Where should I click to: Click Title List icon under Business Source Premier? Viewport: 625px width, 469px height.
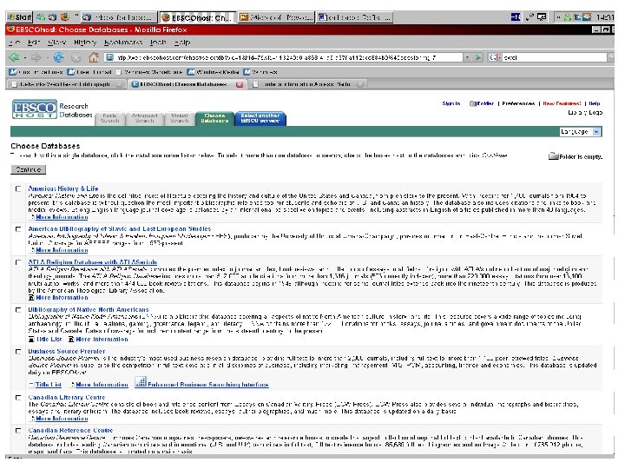tap(31, 385)
